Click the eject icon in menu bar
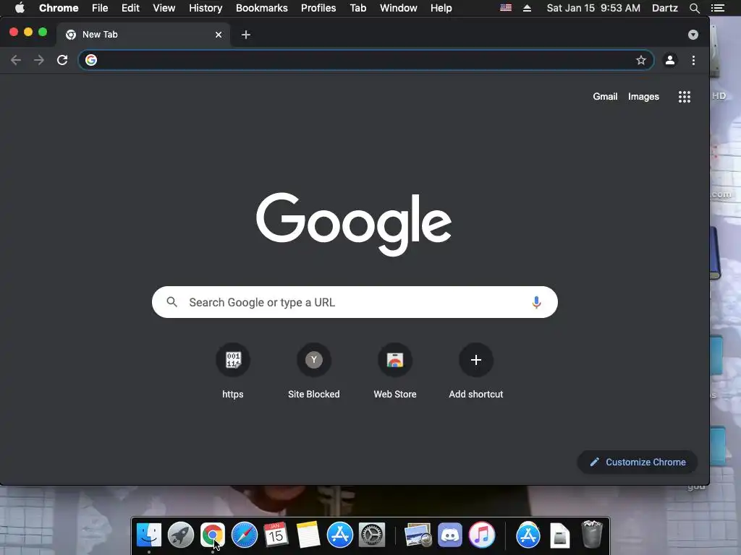The image size is (741, 555). [527, 8]
